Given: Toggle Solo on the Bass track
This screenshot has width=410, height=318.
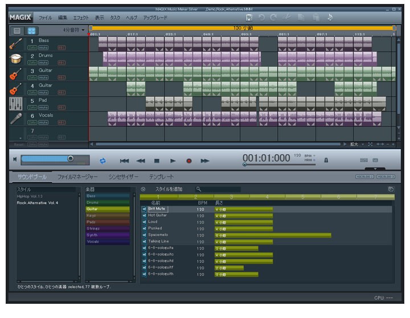Looking at the screenshot, I should pos(32,48).
